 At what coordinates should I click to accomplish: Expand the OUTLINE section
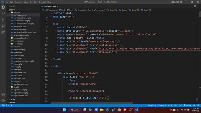[12, 100]
